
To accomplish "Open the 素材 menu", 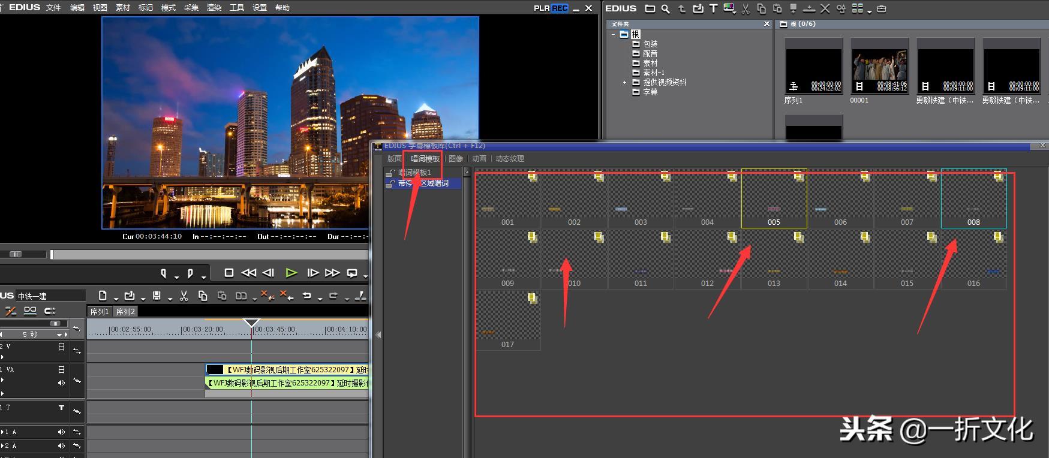I will coord(123,8).
